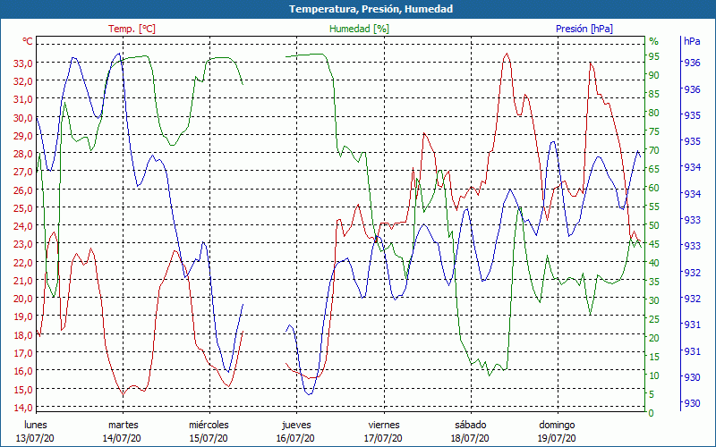The image size is (716, 447).
Task: Click the '26,0' temperature axis value
Action: click(22, 190)
